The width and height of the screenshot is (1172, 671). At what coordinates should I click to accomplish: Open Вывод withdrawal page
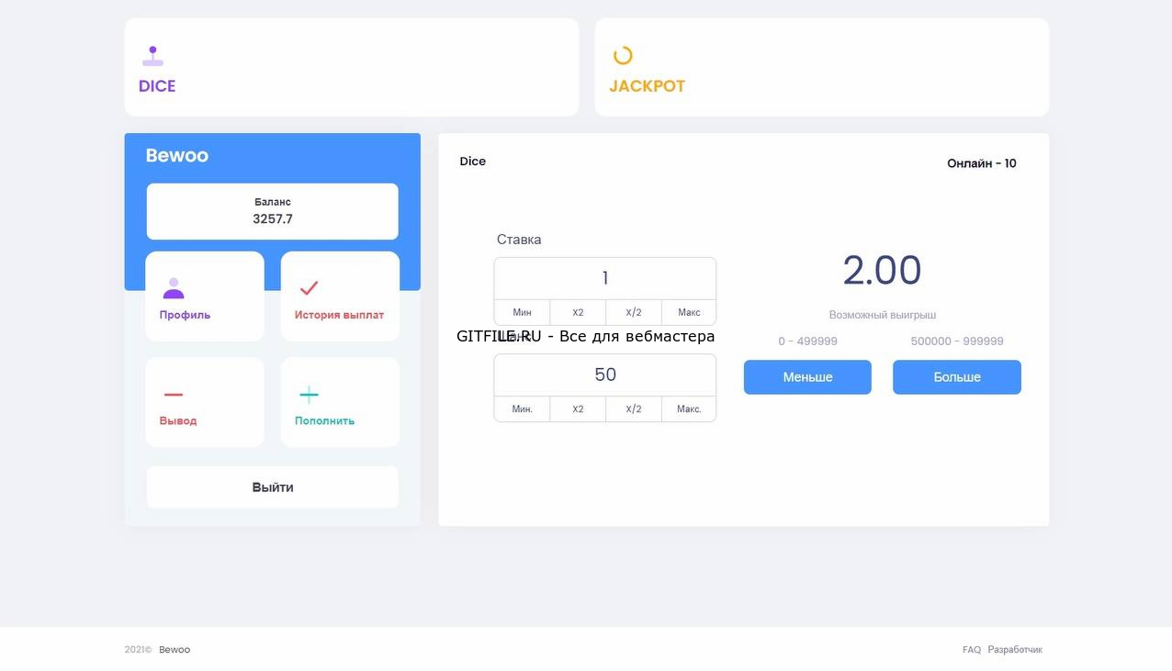point(205,402)
